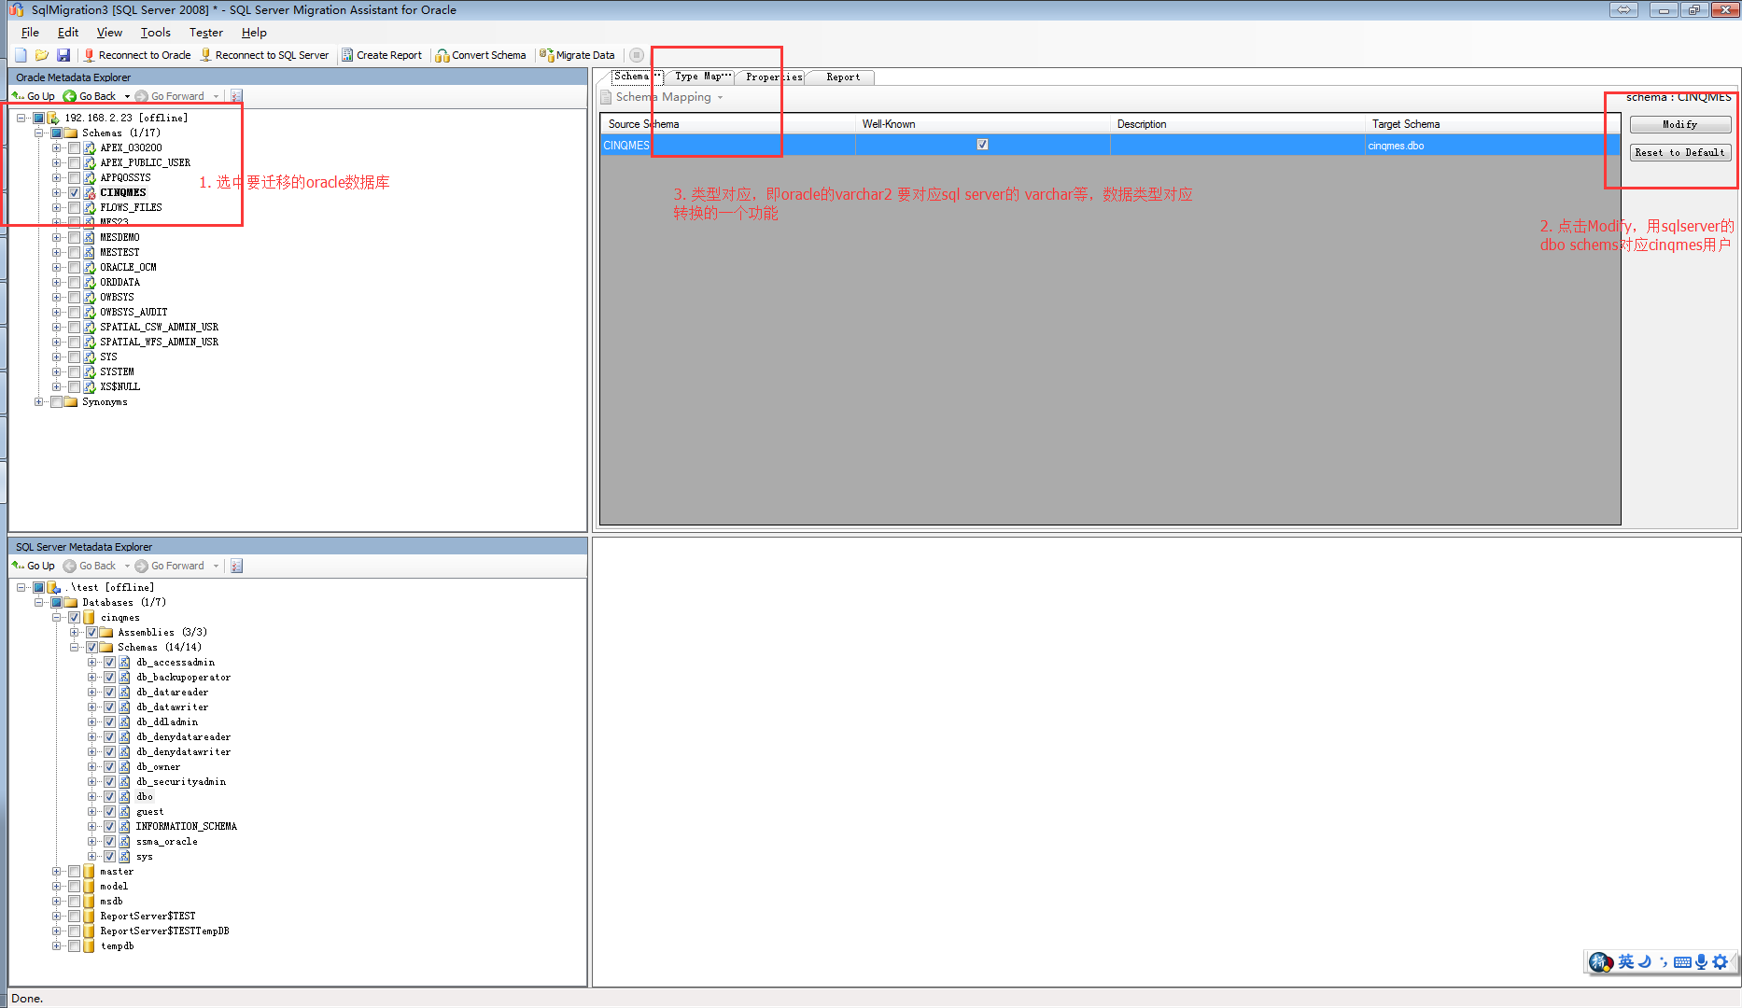The height and width of the screenshot is (1008, 1742).
Task: Check the tempdb database checkbox
Action: pos(74,945)
